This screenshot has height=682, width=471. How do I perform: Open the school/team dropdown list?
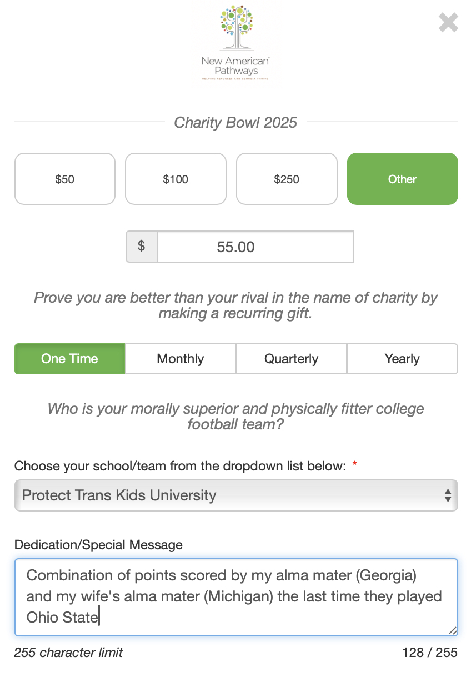tap(235, 495)
